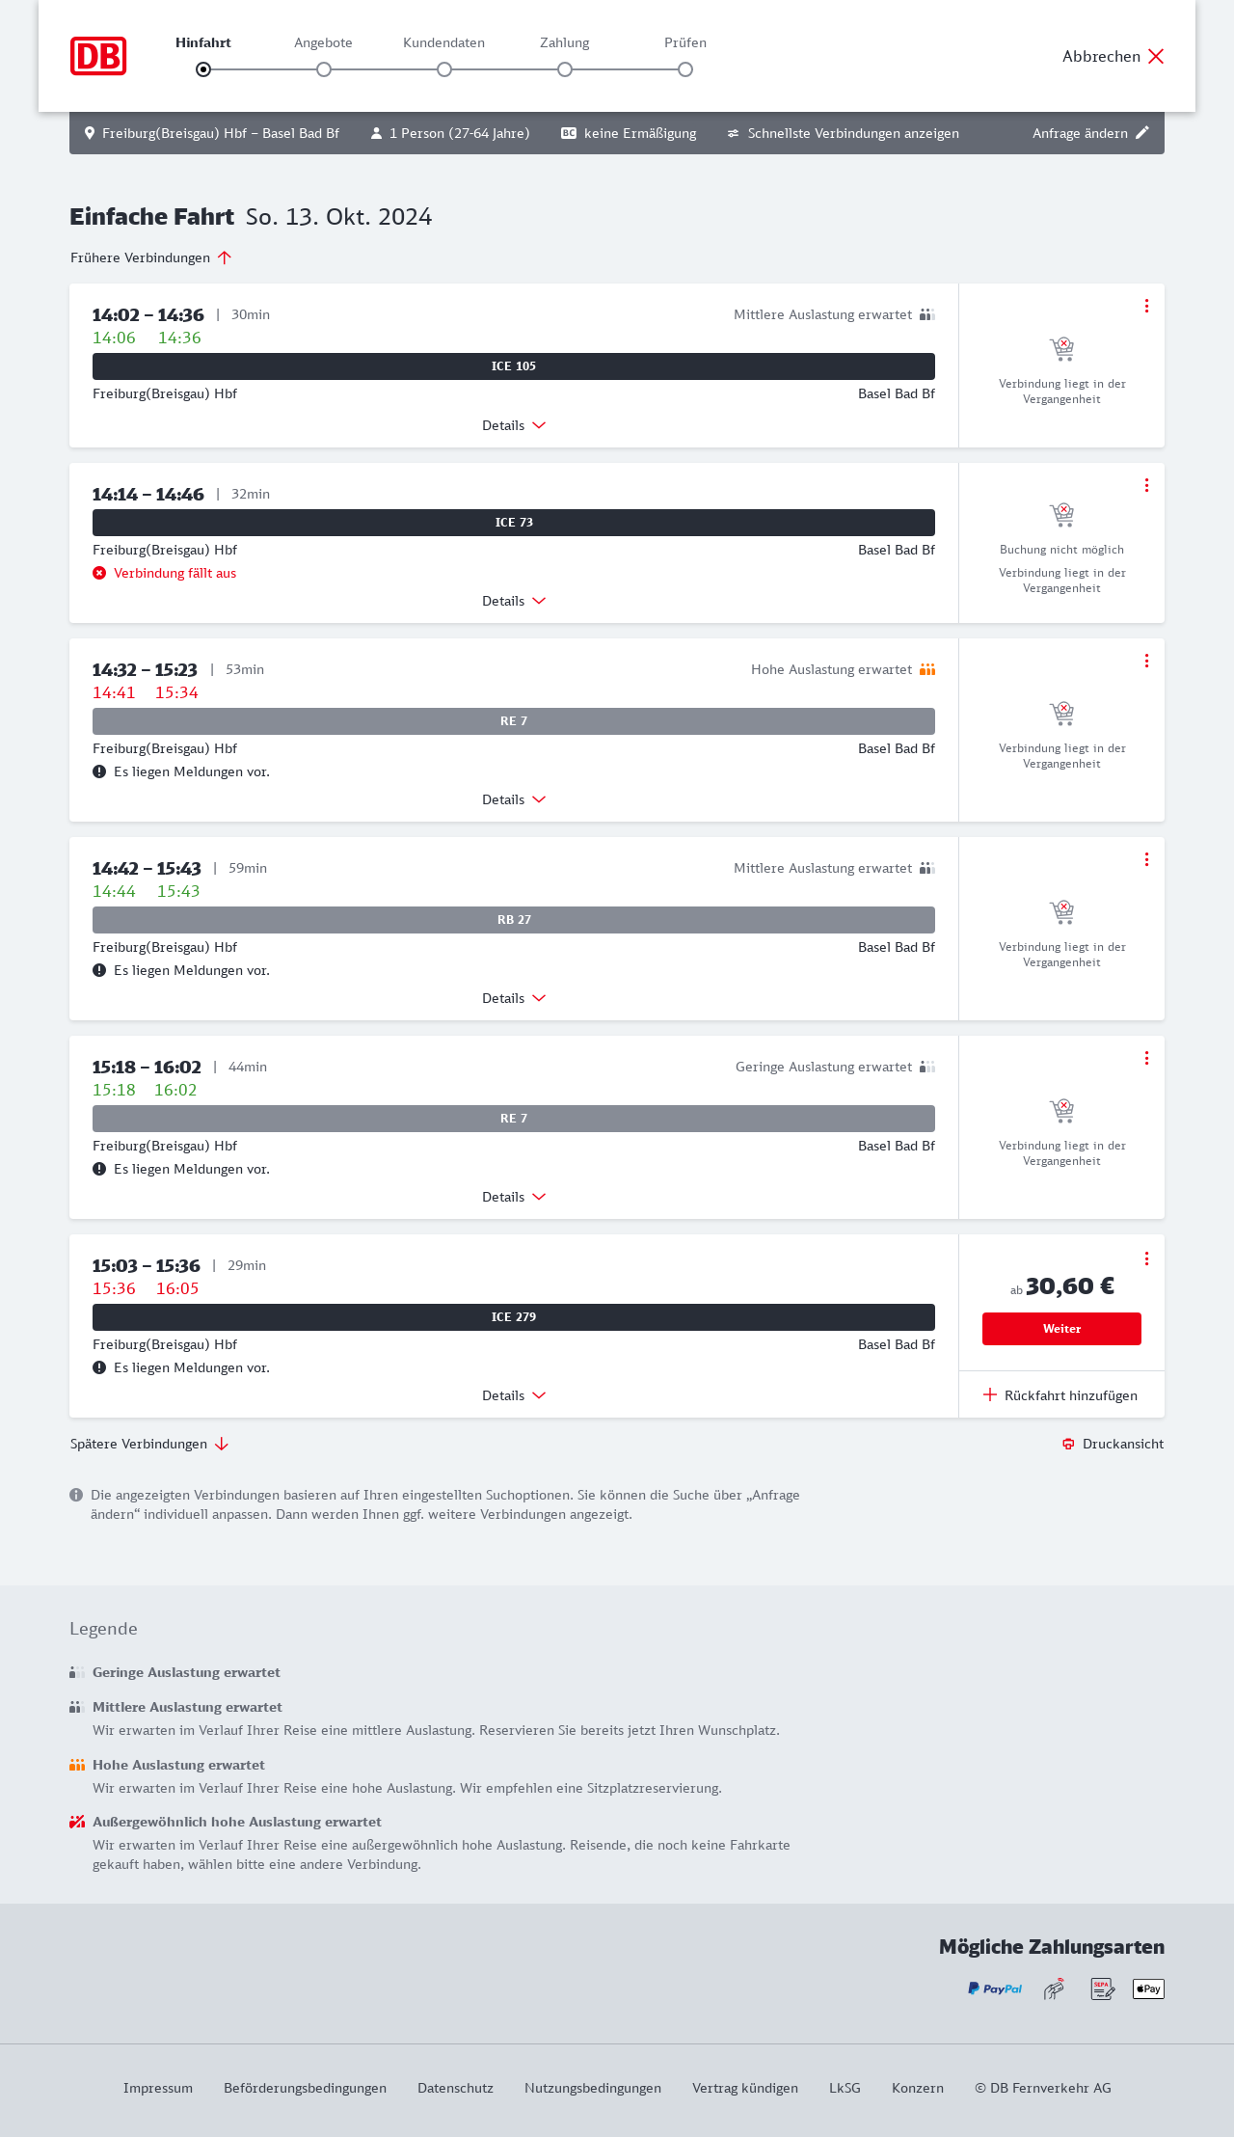Click the Apple Pay payment icon
Viewport: 1234px width, 2137px height.
1148,1988
